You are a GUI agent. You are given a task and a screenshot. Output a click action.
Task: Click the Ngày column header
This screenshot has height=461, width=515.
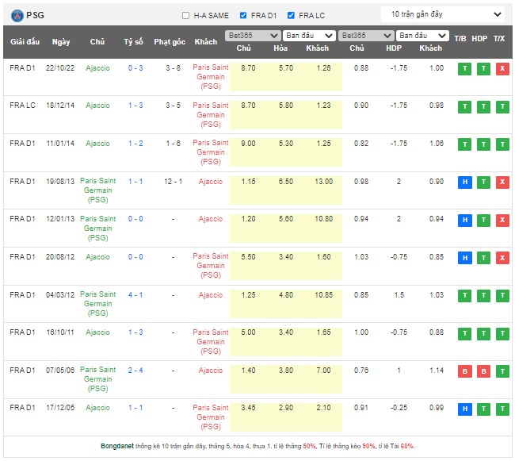pos(60,42)
